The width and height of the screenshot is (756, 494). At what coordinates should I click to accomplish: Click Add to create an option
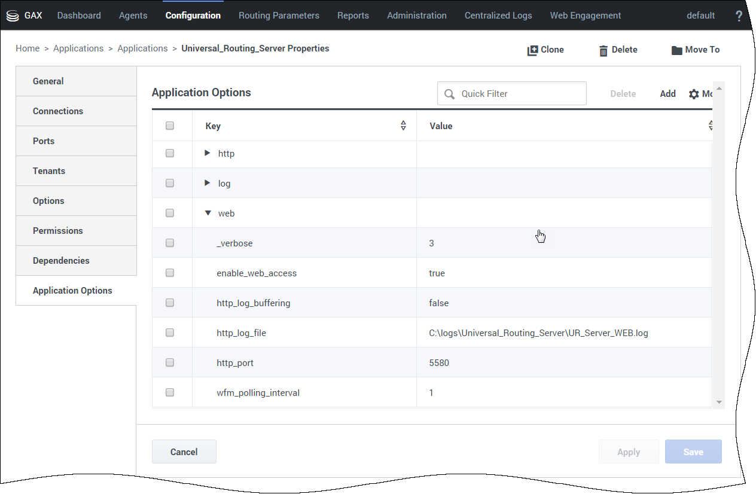(x=667, y=94)
